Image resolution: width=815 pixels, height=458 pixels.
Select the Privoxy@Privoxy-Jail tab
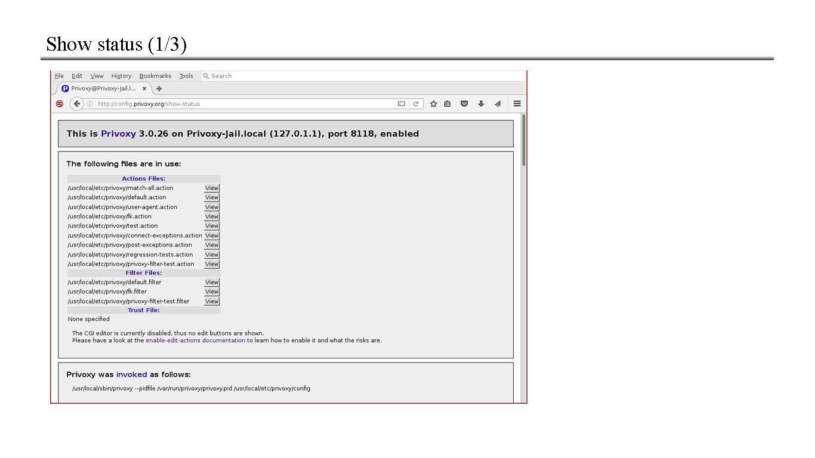(104, 88)
